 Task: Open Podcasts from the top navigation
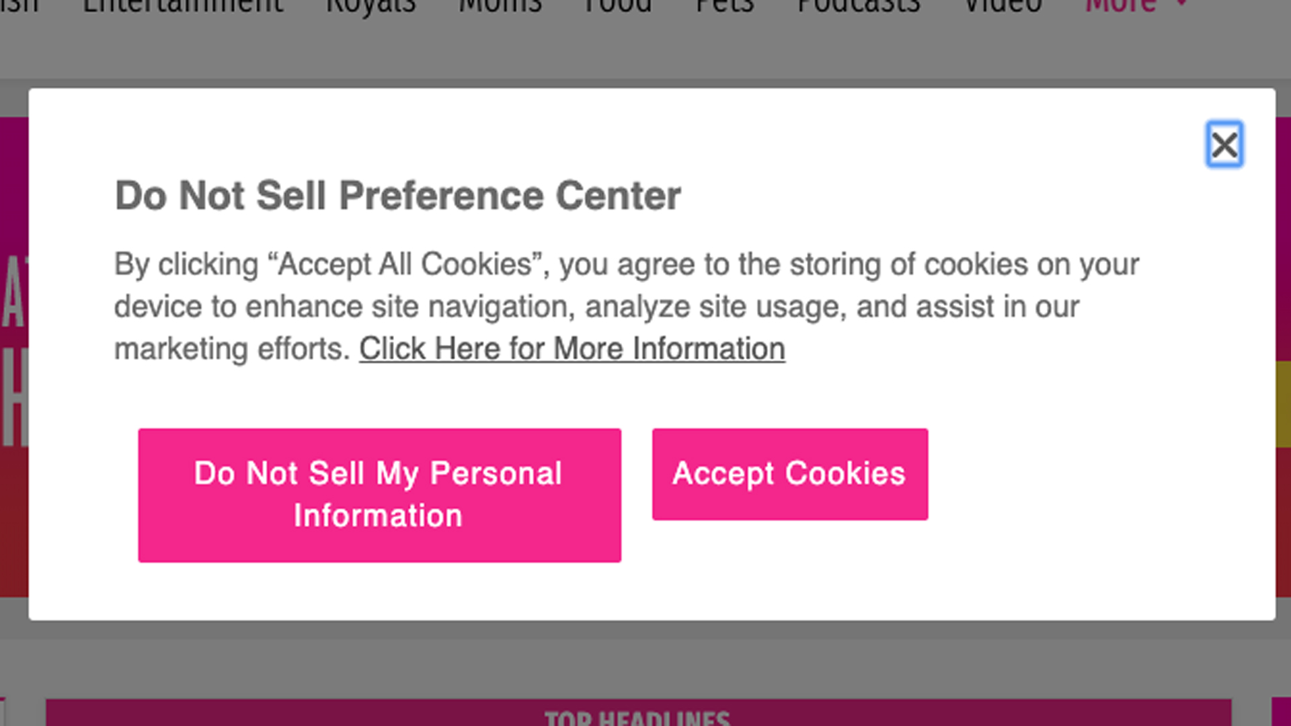859,5
